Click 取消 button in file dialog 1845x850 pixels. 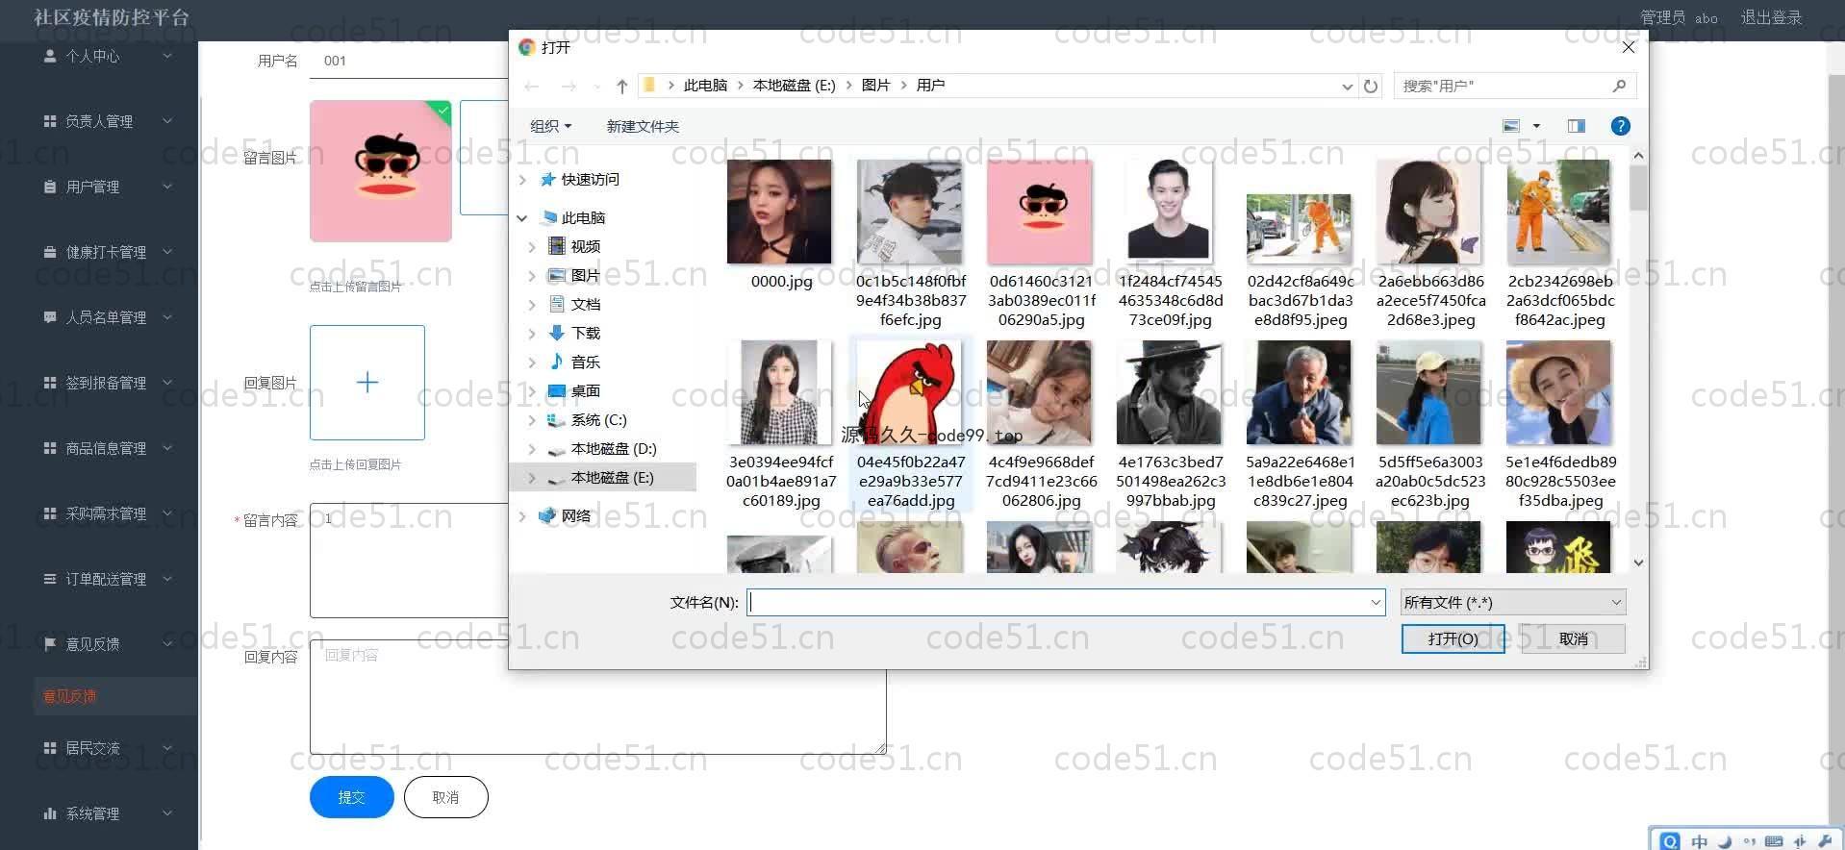1574,639
